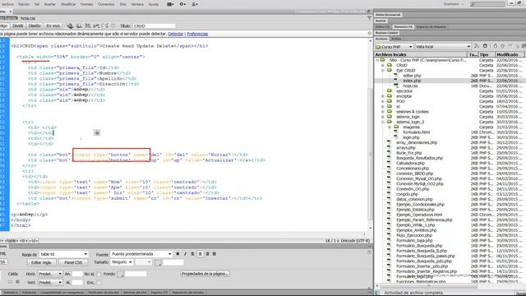The height and width of the screenshot is (296, 526).
Task: Open the text color swatch picker
Action: pos(158,262)
